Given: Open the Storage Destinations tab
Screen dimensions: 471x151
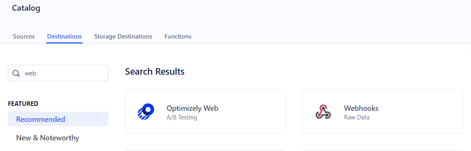Looking at the screenshot, I should [x=123, y=37].
